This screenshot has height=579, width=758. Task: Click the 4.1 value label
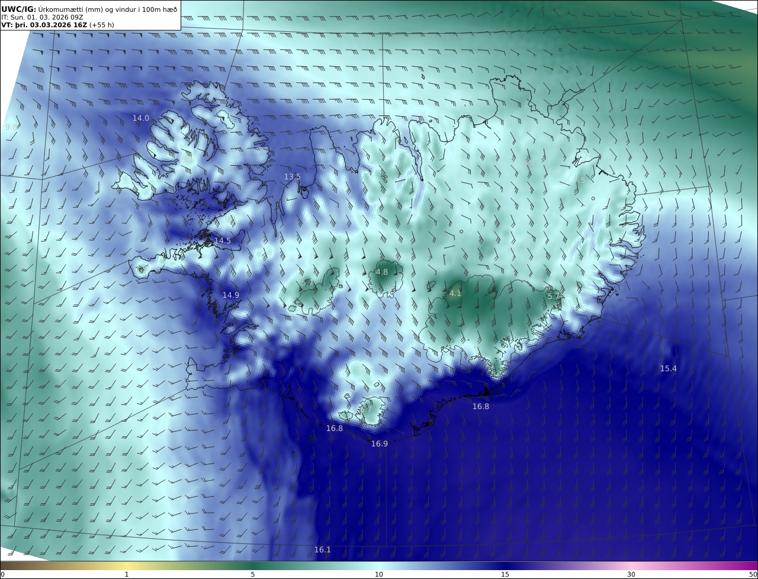click(x=455, y=293)
